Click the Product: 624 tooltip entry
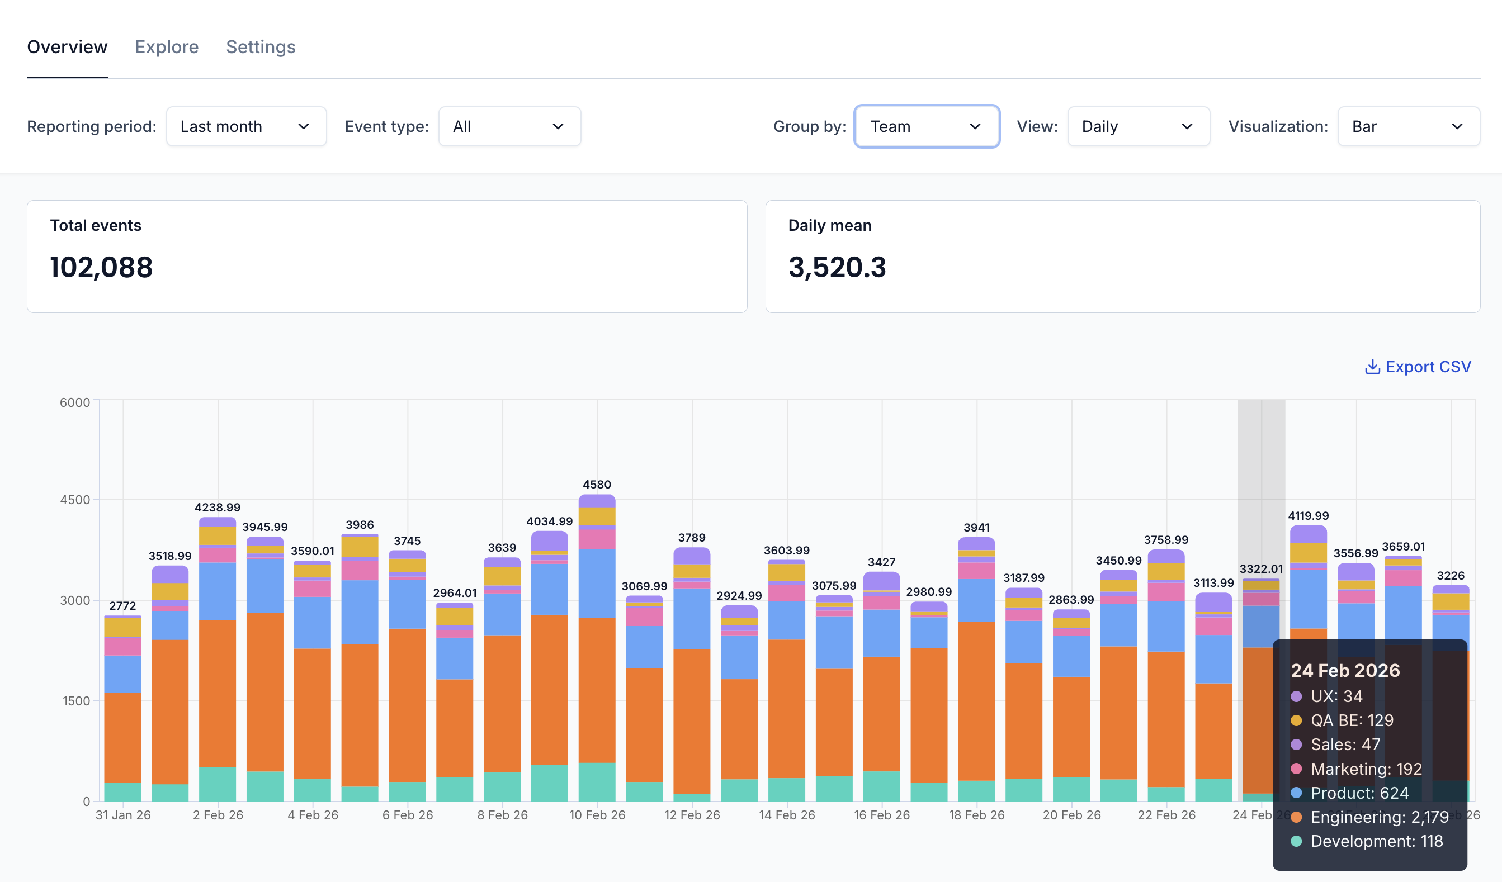 [x=1350, y=793]
